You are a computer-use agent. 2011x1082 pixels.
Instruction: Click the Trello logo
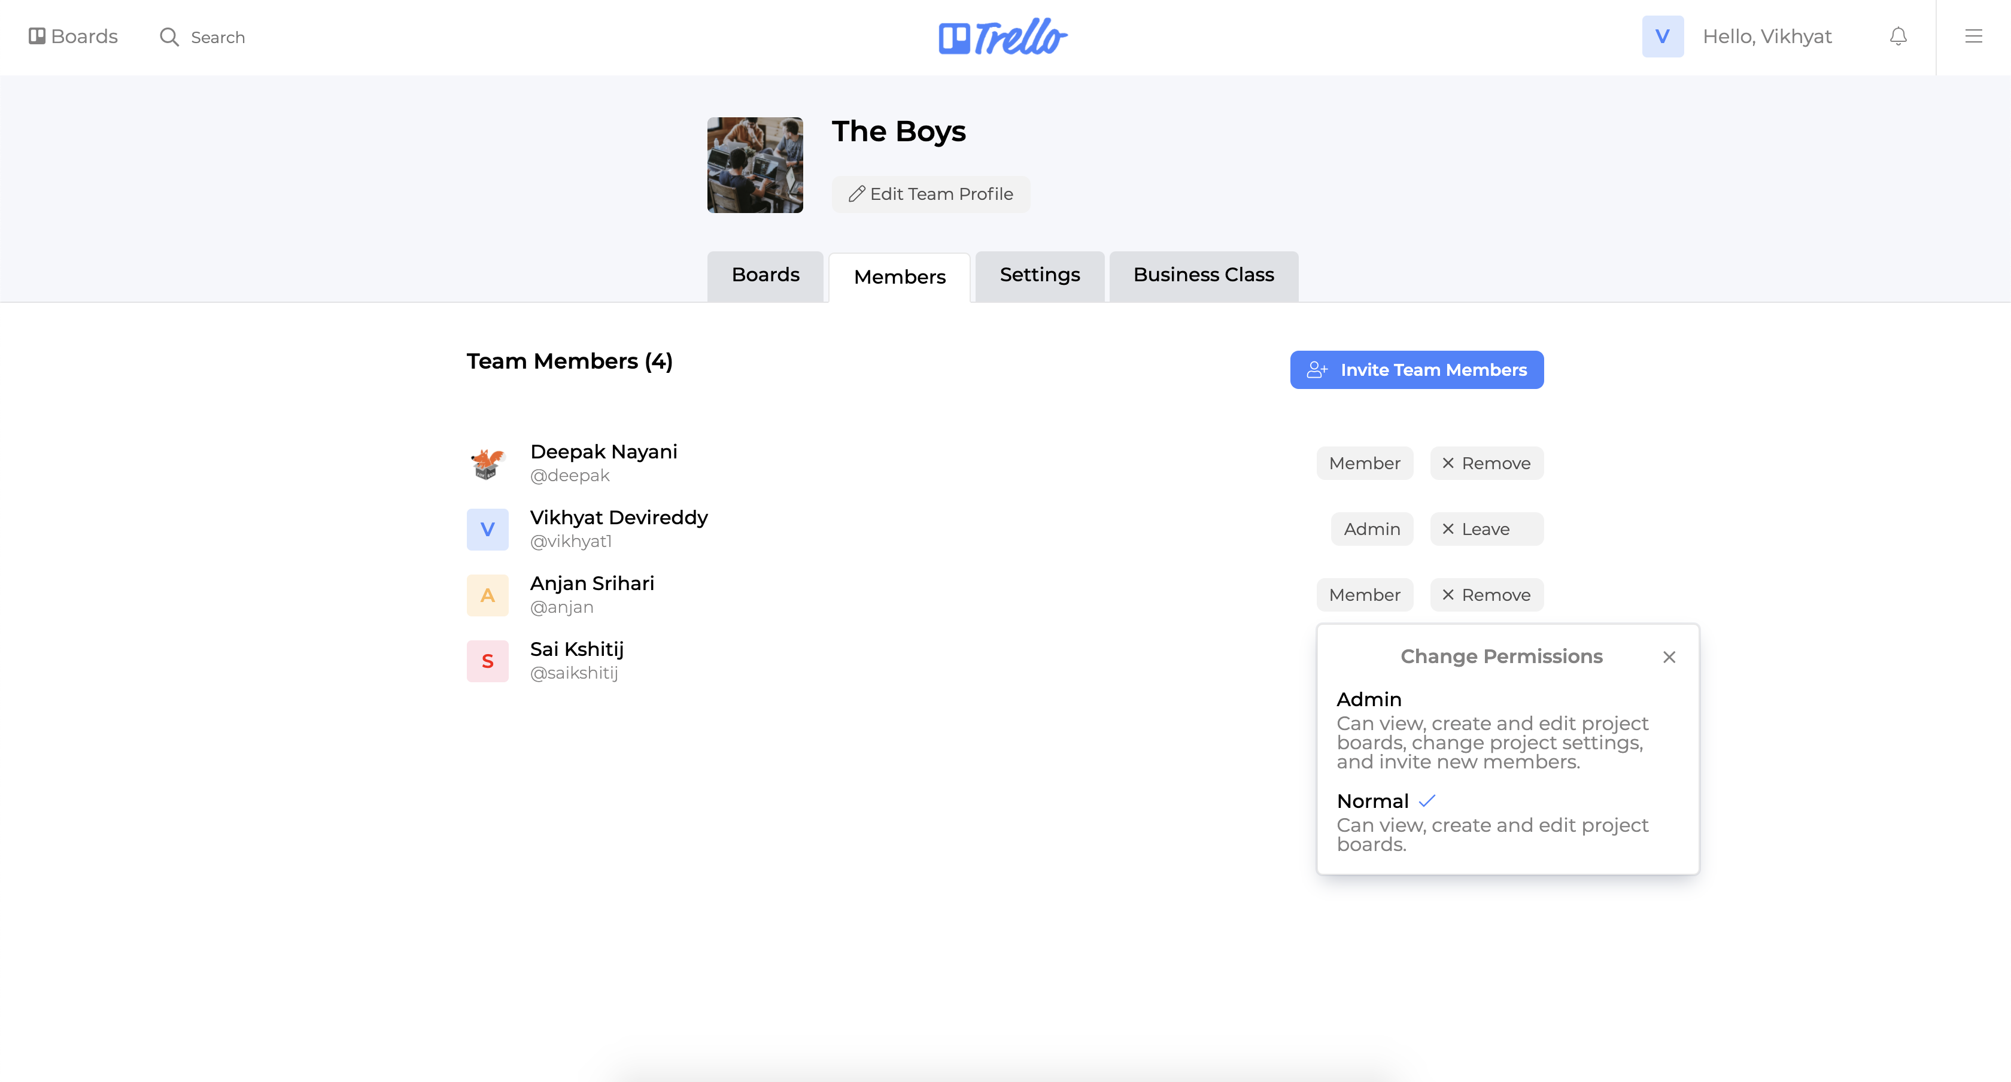(x=1003, y=37)
